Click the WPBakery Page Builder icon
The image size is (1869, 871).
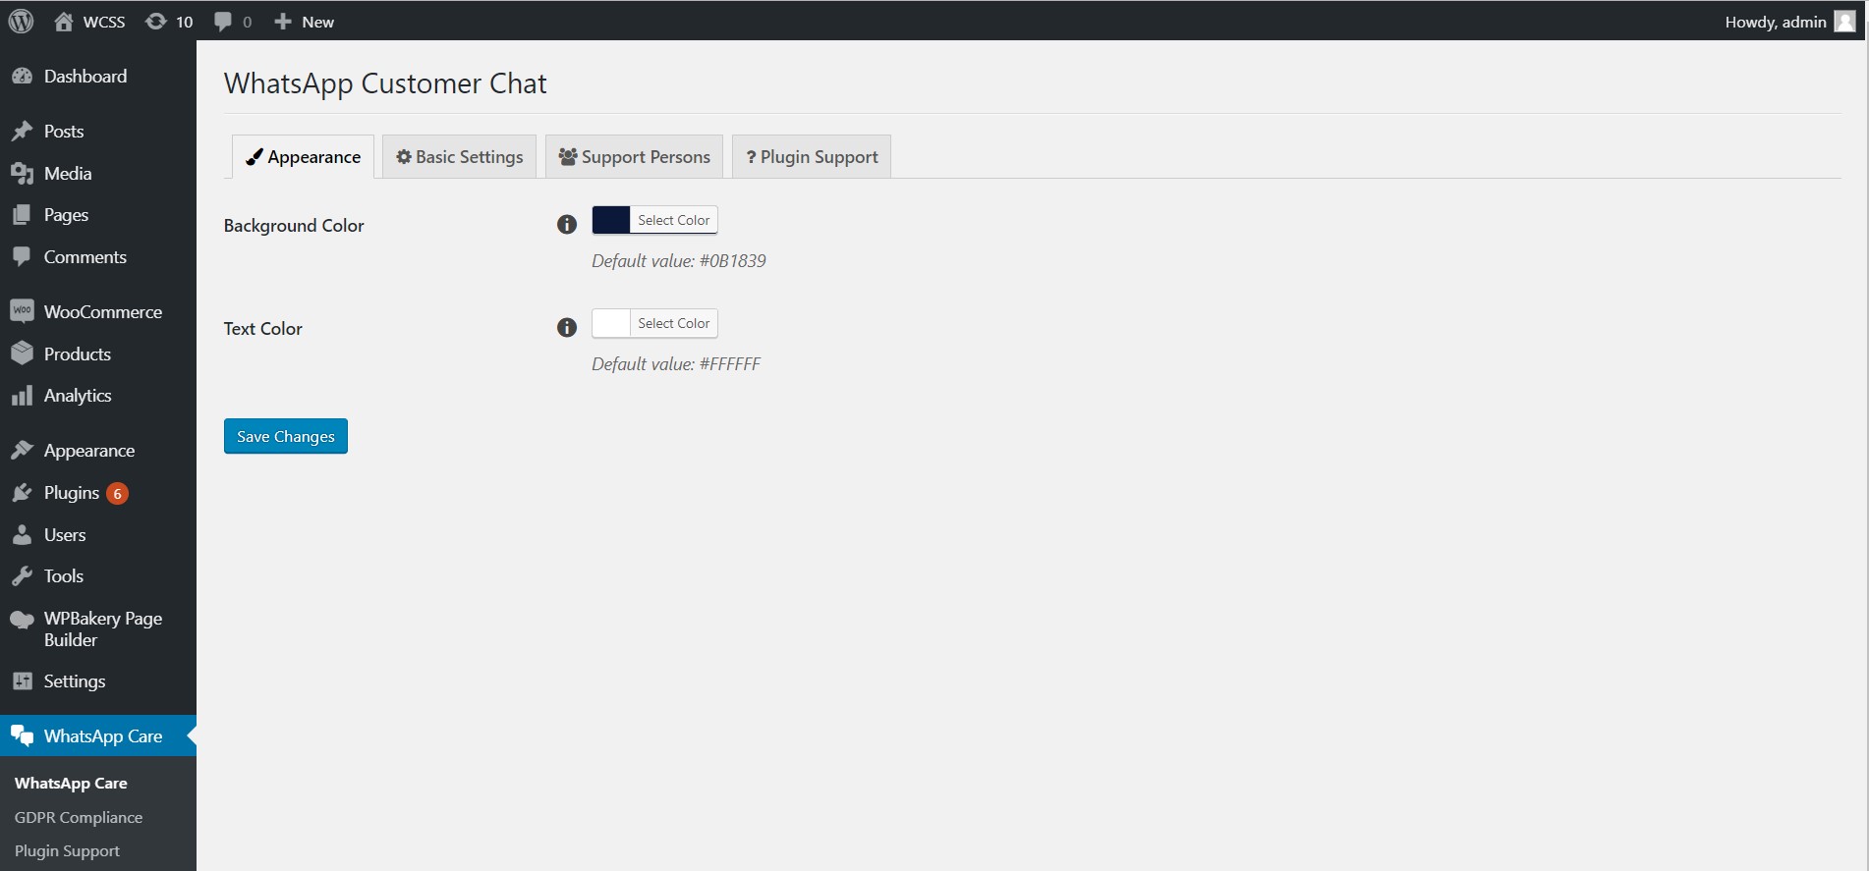tap(22, 620)
